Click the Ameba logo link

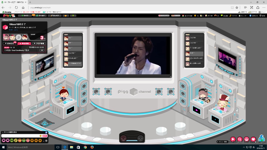point(7,12)
